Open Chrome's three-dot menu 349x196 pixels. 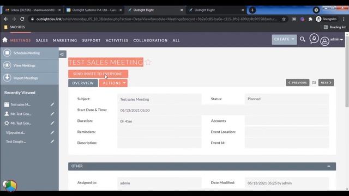pyautogui.click(x=344, y=19)
